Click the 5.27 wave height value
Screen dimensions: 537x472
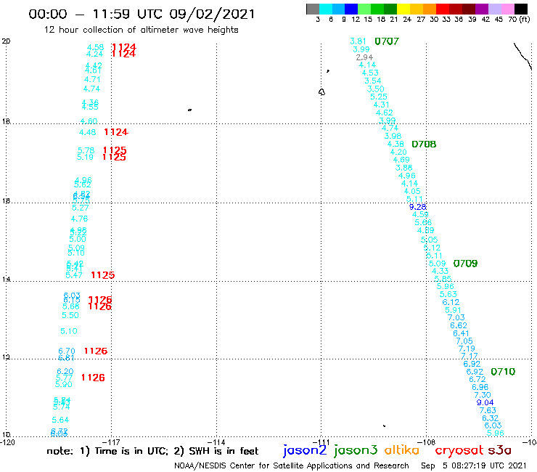[80, 208]
